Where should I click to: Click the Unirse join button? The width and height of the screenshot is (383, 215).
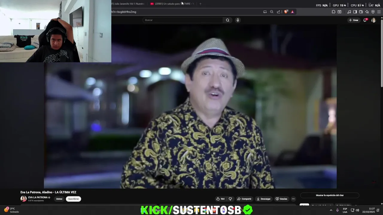pos(59,199)
